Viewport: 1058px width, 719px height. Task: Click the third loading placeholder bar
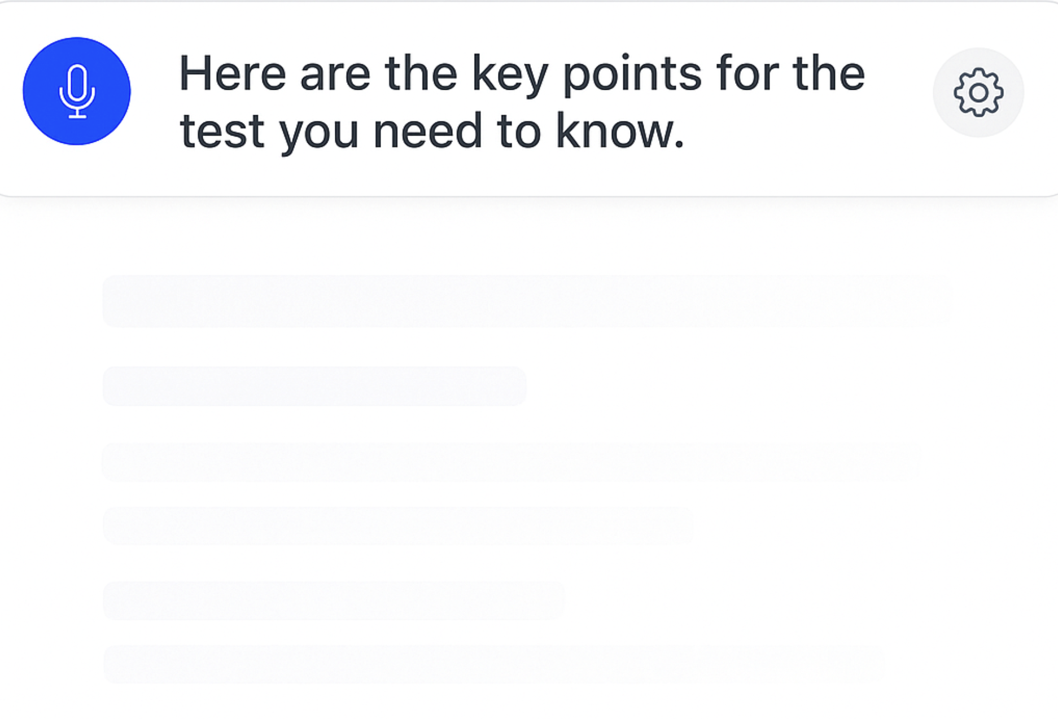[512, 462]
